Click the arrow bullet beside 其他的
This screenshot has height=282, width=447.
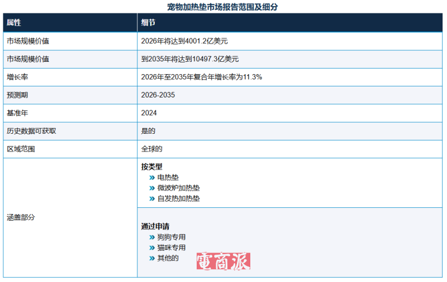tap(152, 258)
